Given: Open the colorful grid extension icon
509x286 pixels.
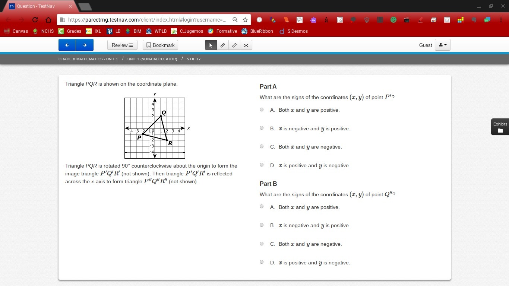Looking at the screenshot, I should (461, 20).
